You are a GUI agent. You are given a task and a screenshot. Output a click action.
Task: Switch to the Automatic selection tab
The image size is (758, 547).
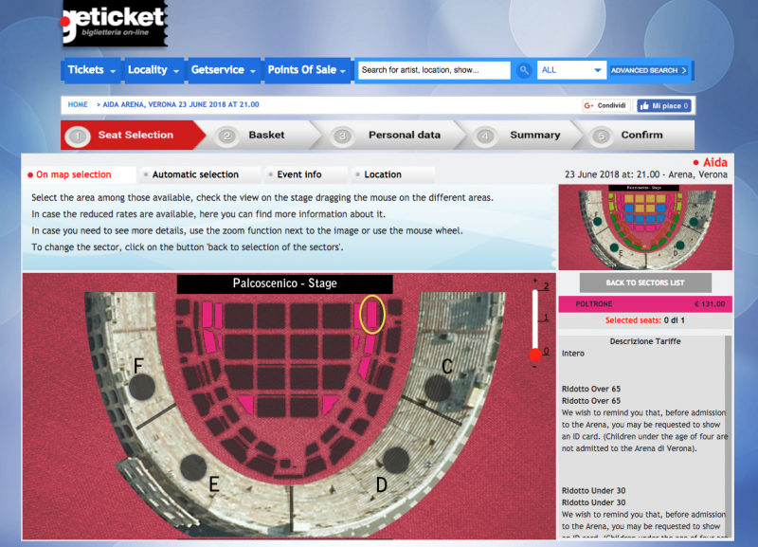click(195, 174)
